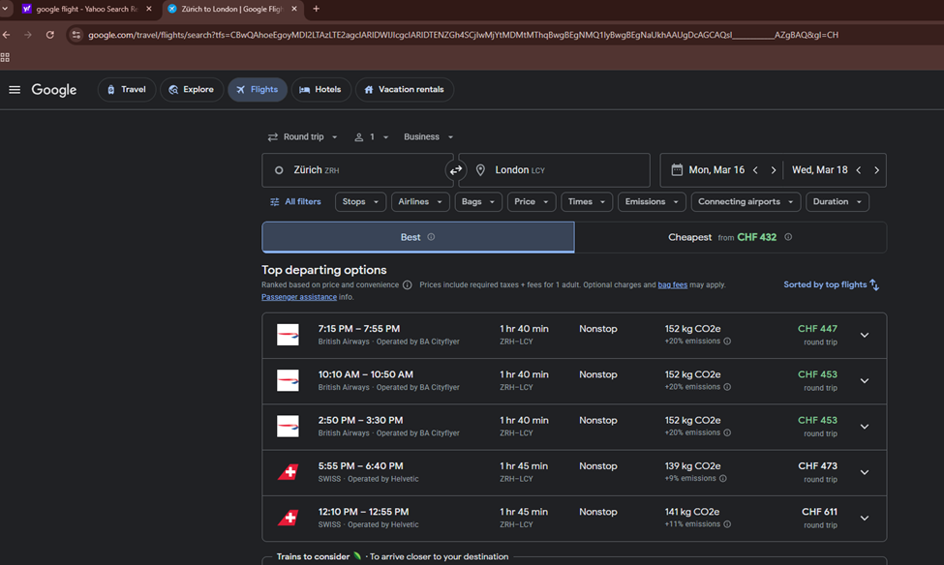Open the apps grid icon in bookmarks bar
The image size is (944, 565).
coord(5,57)
